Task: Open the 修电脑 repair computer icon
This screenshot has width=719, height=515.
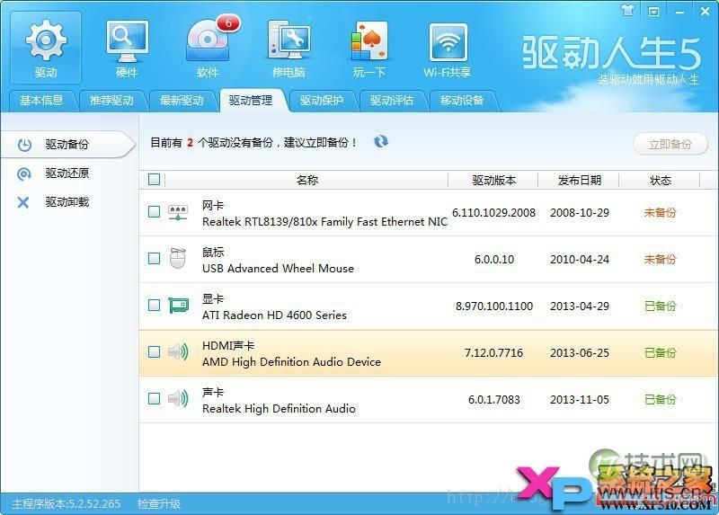Action: point(288,48)
